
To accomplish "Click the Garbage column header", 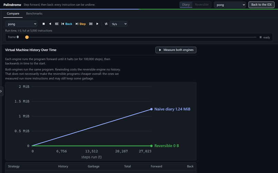I will 93,166.
